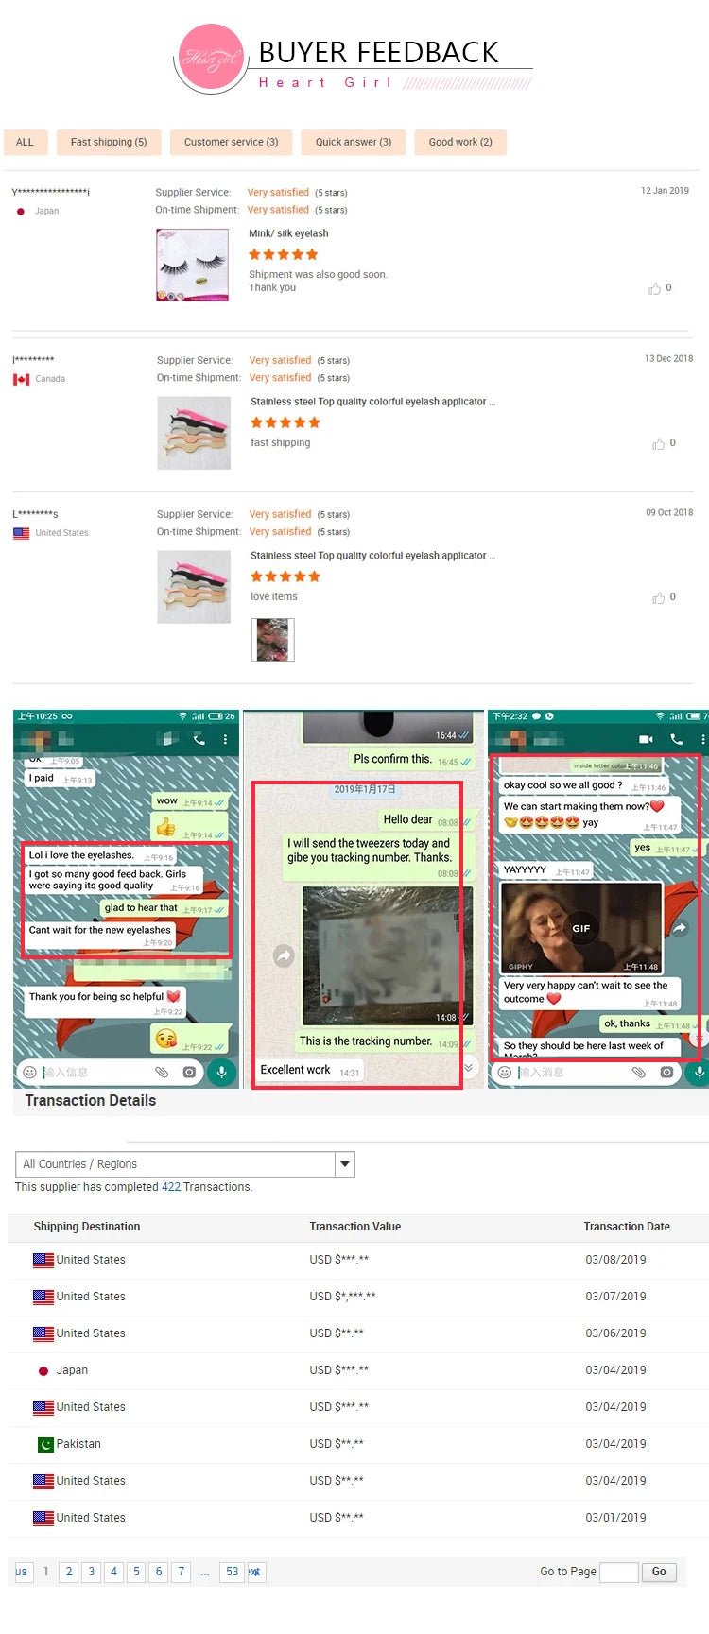
Task: Open page 2 of transactions
Action: (68, 1572)
